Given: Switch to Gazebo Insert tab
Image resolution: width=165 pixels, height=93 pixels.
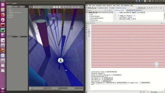Looking at the screenshot, I should tap(15, 6).
